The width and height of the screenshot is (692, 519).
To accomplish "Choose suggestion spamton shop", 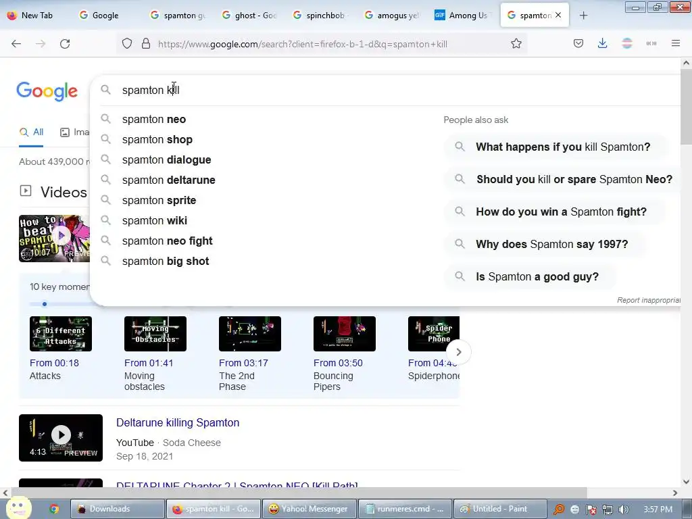I will tap(157, 139).
